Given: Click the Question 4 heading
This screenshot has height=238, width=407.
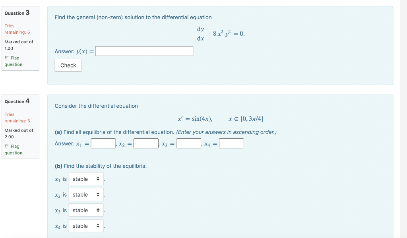Looking at the screenshot, I should tap(16, 101).
